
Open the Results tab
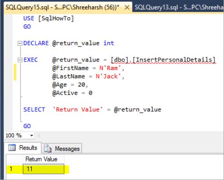pos(23,147)
